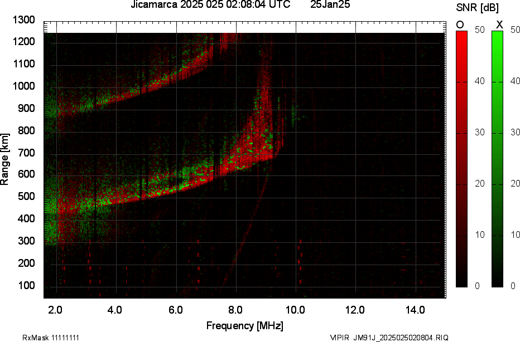This screenshot has height=342, width=520.
Task: Click the date label '25Jan25'
Action: 330,4
